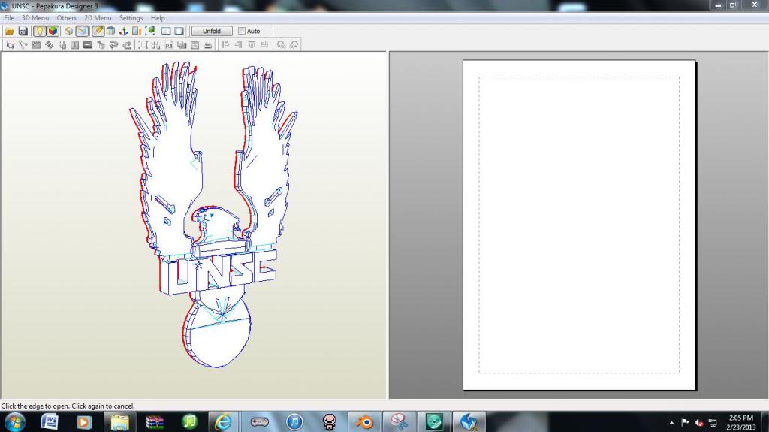This screenshot has width=769, height=432.
Task: Click the bracket frame icon after redo
Action: [143, 44]
